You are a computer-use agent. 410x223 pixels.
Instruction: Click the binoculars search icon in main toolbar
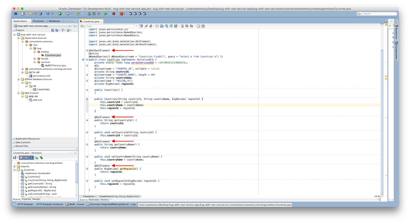16,14
